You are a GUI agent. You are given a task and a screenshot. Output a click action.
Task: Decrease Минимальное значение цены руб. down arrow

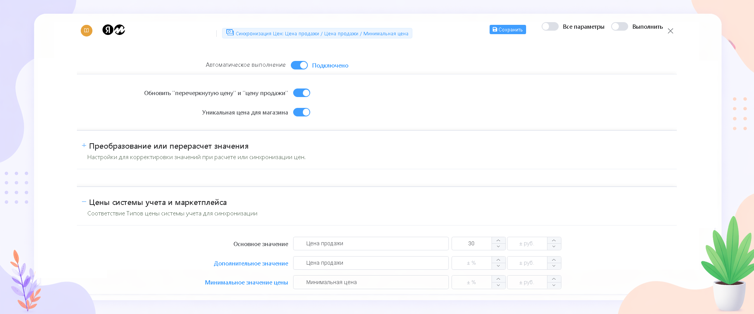(x=554, y=286)
